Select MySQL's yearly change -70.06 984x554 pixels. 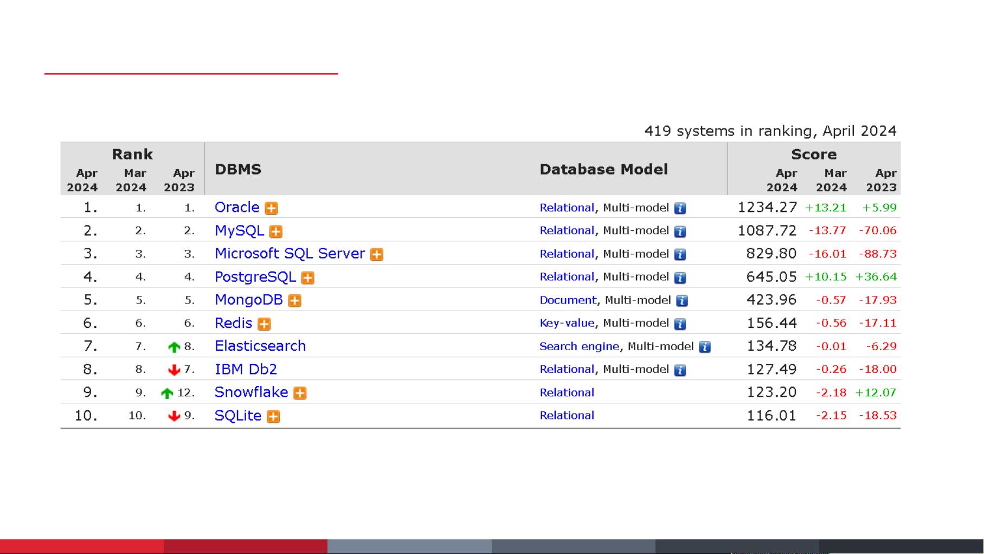coord(878,230)
